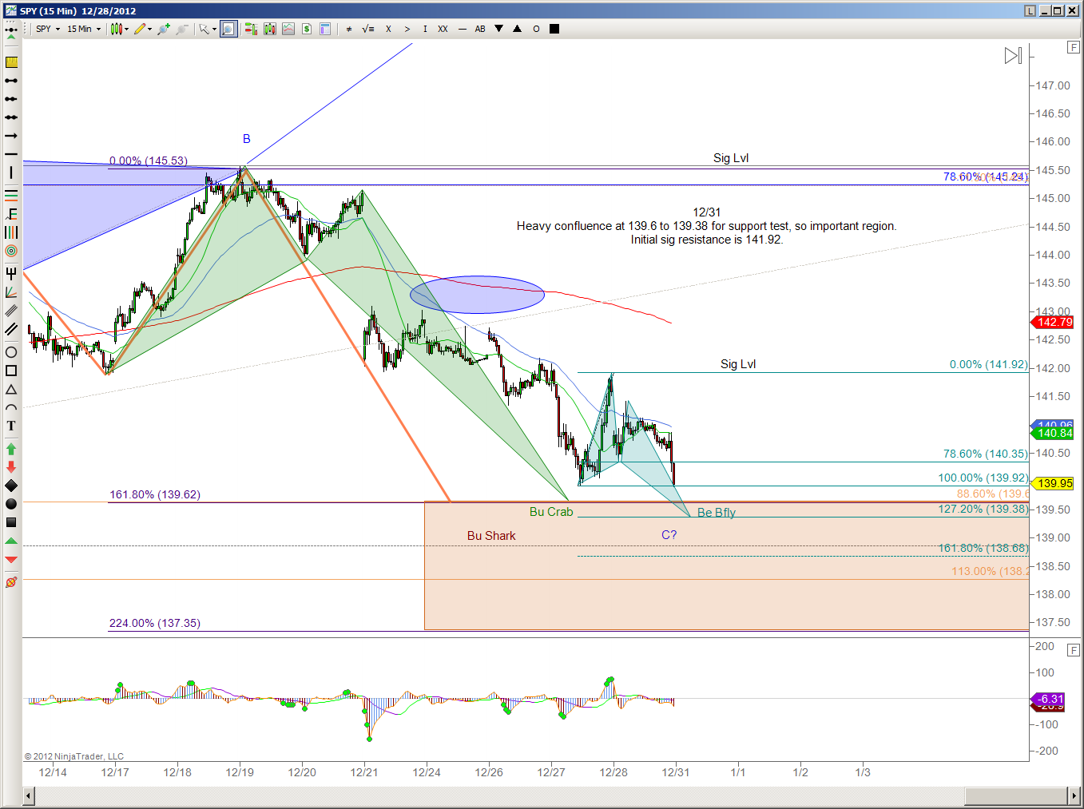Toggle the F button on price panel
Viewport: 1084px width, 809px height.
(1074, 48)
